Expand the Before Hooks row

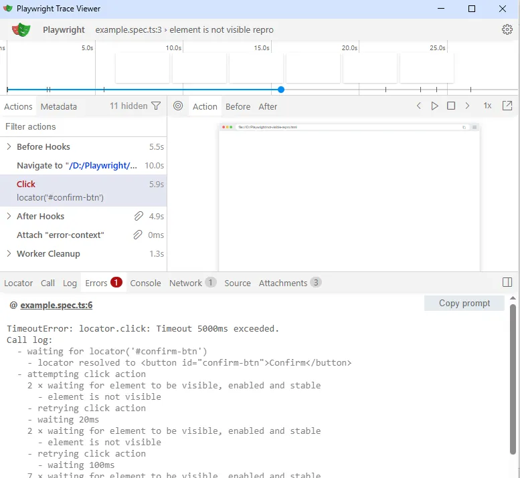(9, 146)
